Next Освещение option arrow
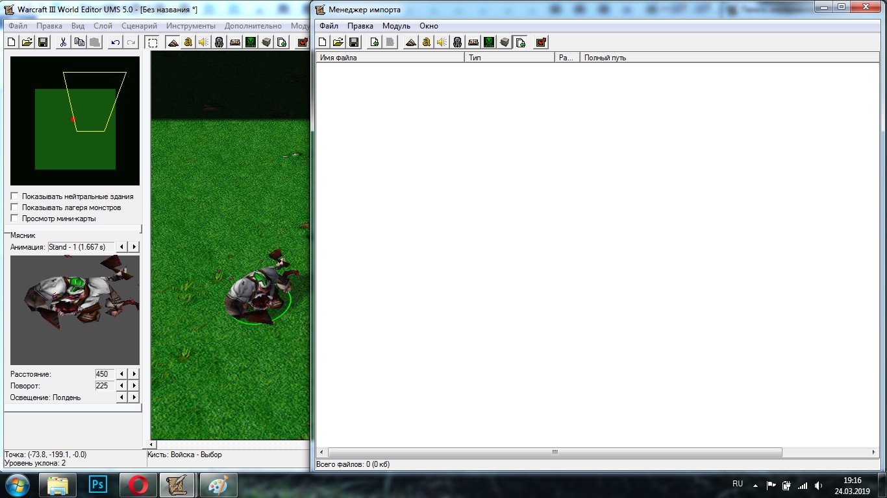887x498 pixels. [134, 397]
